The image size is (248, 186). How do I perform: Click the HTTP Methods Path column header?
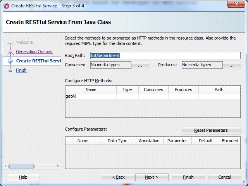(x=220, y=90)
